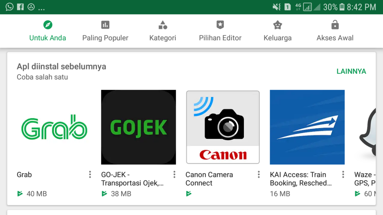Select the Pilihan Editor tab
This screenshot has height=215, width=383.
220,31
